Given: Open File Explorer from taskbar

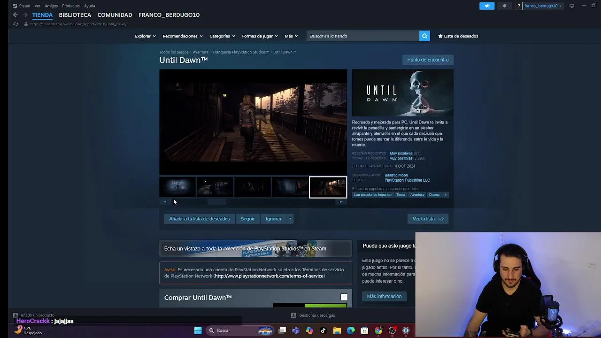Looking at the screenshot, I should (x=337, y=330).
